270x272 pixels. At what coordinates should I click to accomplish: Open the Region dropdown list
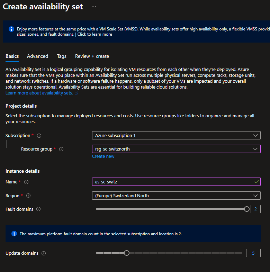[176, 196]
